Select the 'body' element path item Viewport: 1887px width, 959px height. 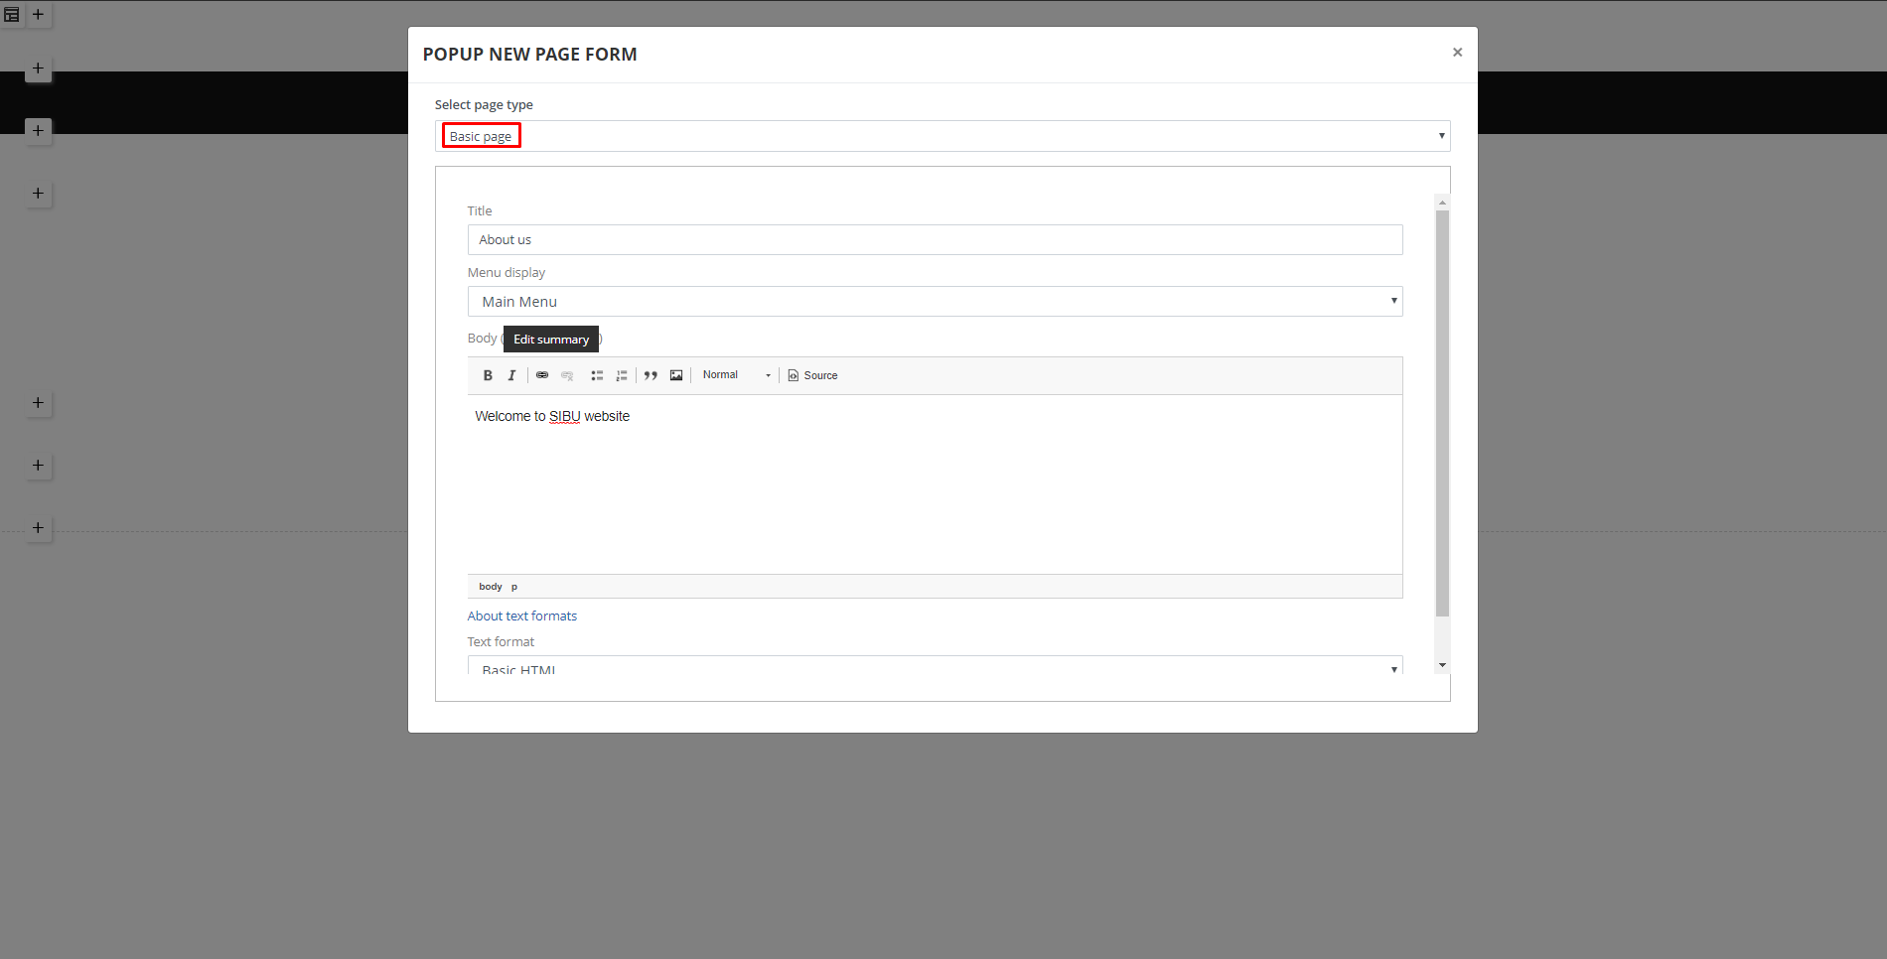point(491,587)
